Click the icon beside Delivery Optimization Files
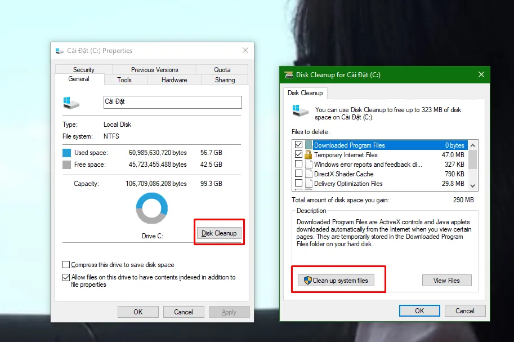The image size is (514, 342). pyautogui.click(x=307, y=183)
